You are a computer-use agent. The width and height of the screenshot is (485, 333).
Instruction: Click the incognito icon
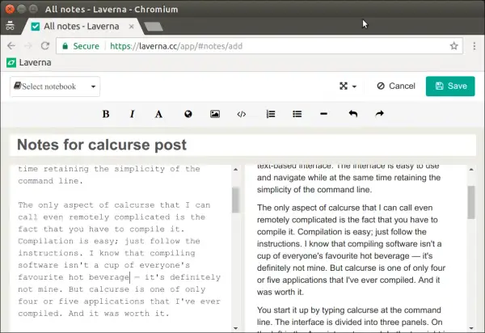(10, 26)
